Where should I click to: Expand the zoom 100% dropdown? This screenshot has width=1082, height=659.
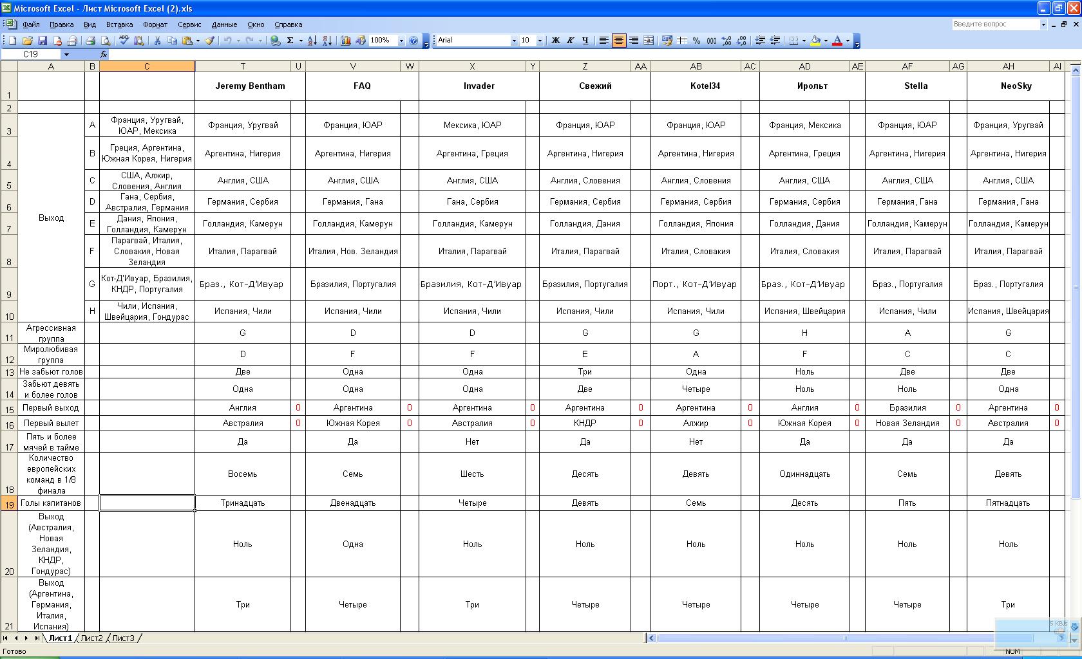click(x=401, y=41)
